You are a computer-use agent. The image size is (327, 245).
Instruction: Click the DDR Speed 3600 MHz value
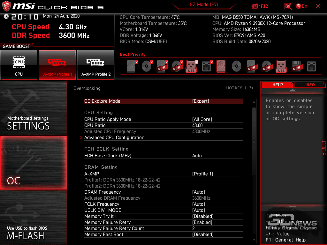pyautogui.click(x=74, y=35)
